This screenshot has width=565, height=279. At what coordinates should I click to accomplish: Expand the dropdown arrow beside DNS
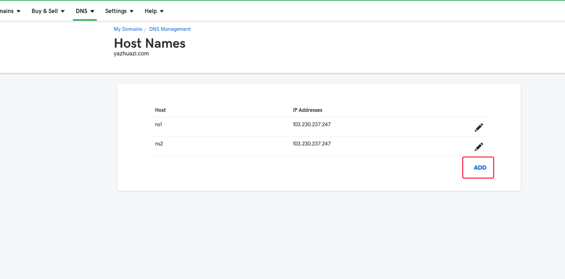pos(92,11)
